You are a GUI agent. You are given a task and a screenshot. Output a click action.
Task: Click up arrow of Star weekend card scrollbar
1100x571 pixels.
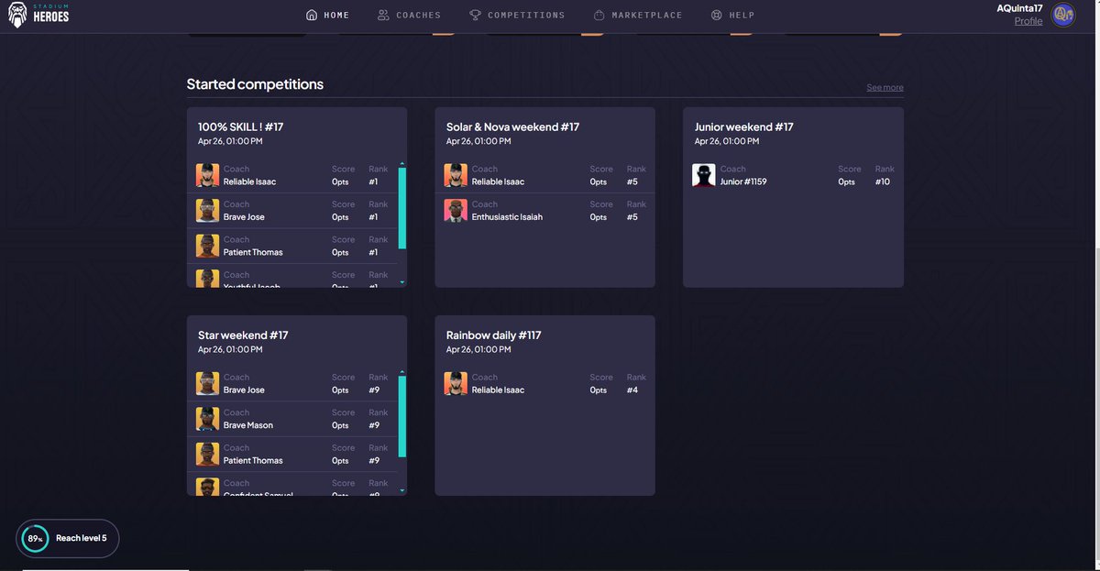coord(401,374)
